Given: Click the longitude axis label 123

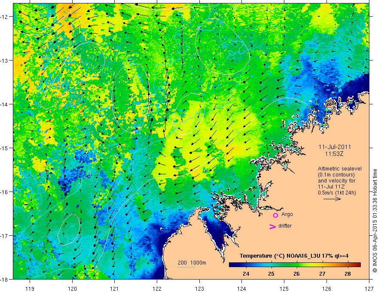Looking at the screenshot, I should [199, 289].
